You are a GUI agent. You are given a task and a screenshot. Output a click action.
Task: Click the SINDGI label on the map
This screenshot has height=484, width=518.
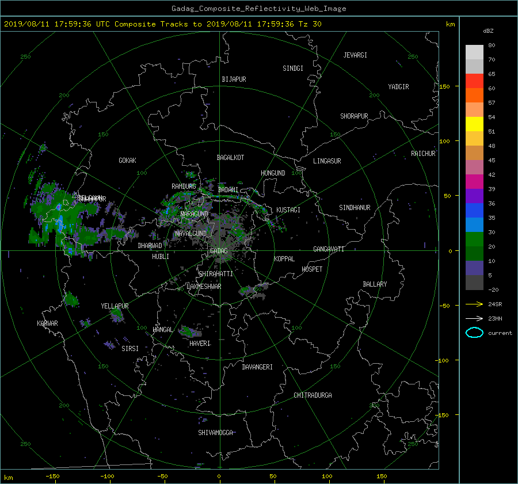pos(293,68)
